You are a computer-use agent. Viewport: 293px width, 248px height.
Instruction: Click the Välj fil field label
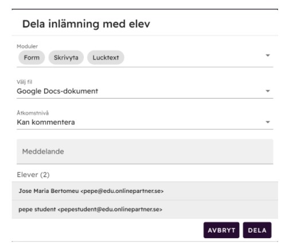pyautogui.click(x=25, y=82)
